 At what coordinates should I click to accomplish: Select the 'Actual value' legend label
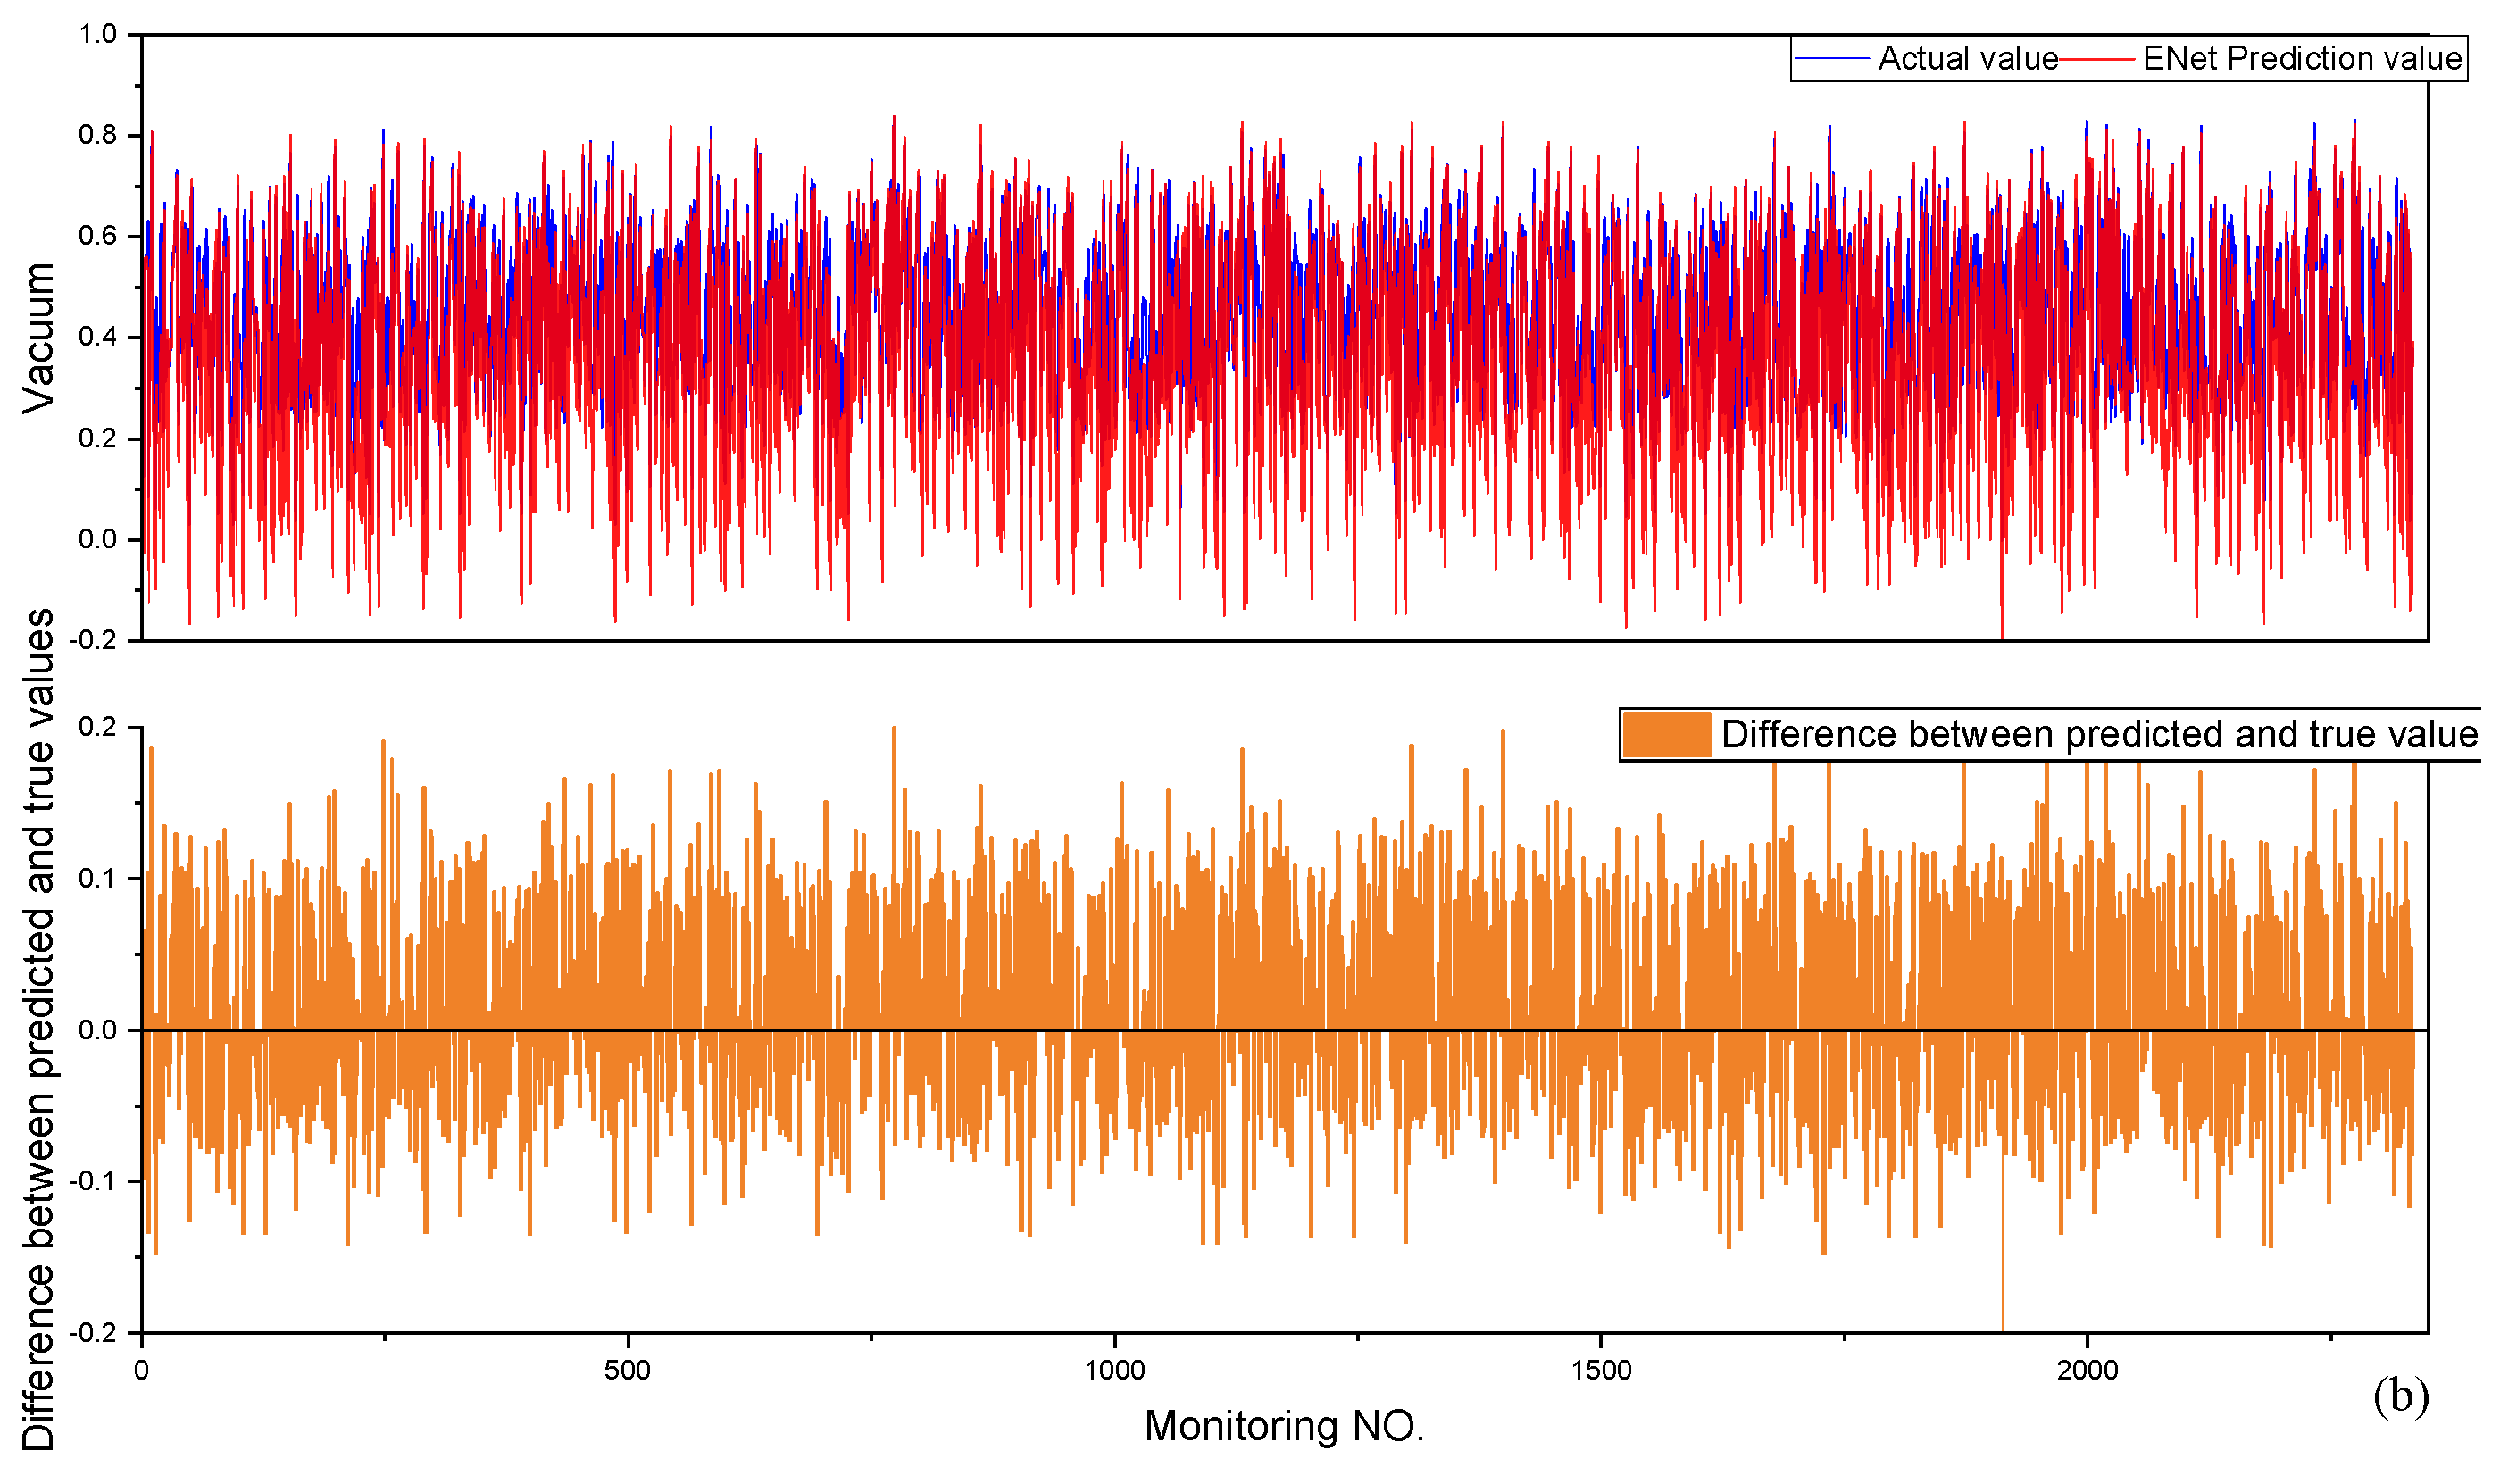point(1967,59)
